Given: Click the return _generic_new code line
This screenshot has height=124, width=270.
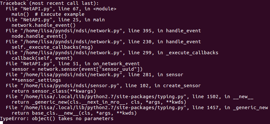Looking at the screenshot, I should [99, 102].
